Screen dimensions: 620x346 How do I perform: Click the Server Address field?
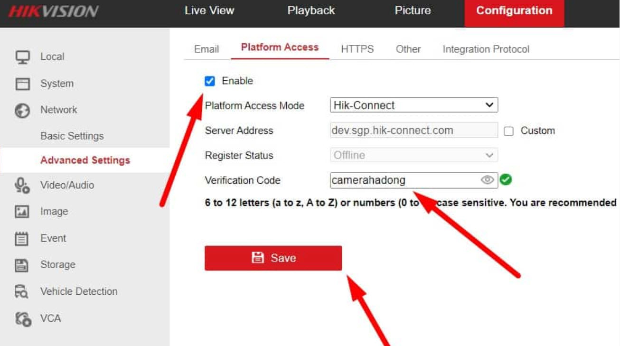(414, 131)
